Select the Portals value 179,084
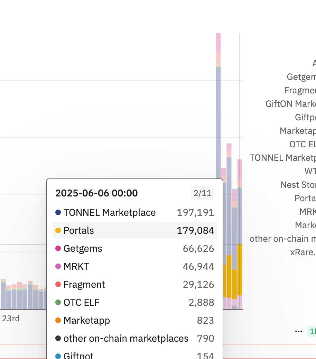This screenshot has height=359, width=316. coord(196,230)
